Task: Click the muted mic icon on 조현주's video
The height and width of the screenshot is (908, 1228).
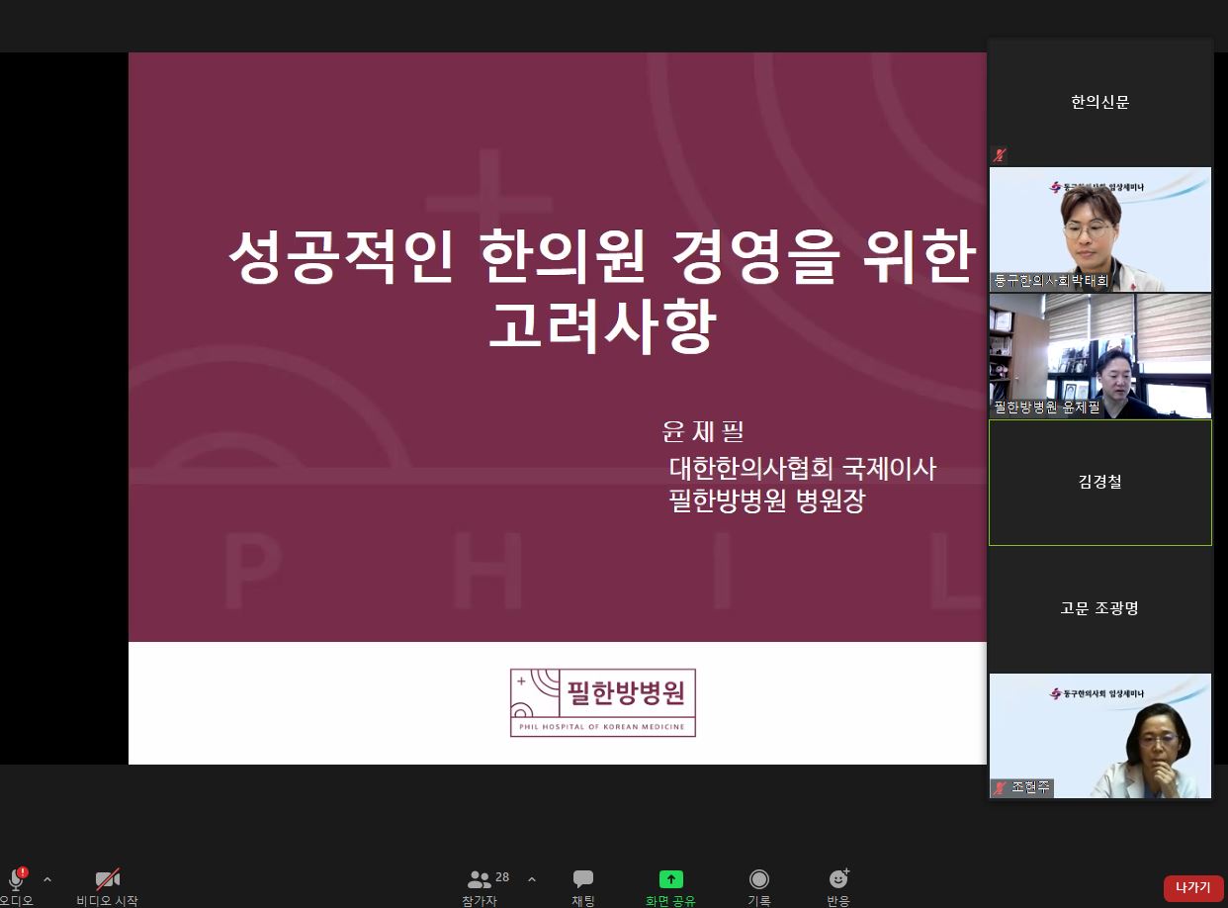Action: point(1000,787)
